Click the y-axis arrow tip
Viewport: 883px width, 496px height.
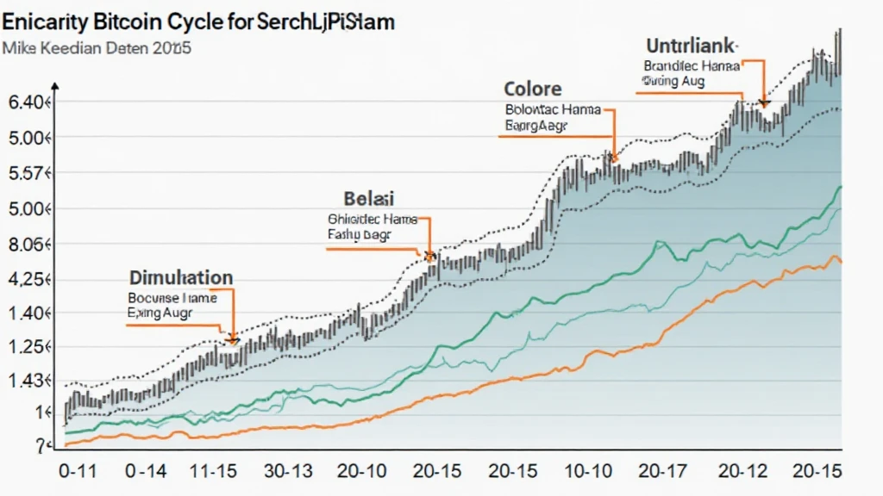56,85
